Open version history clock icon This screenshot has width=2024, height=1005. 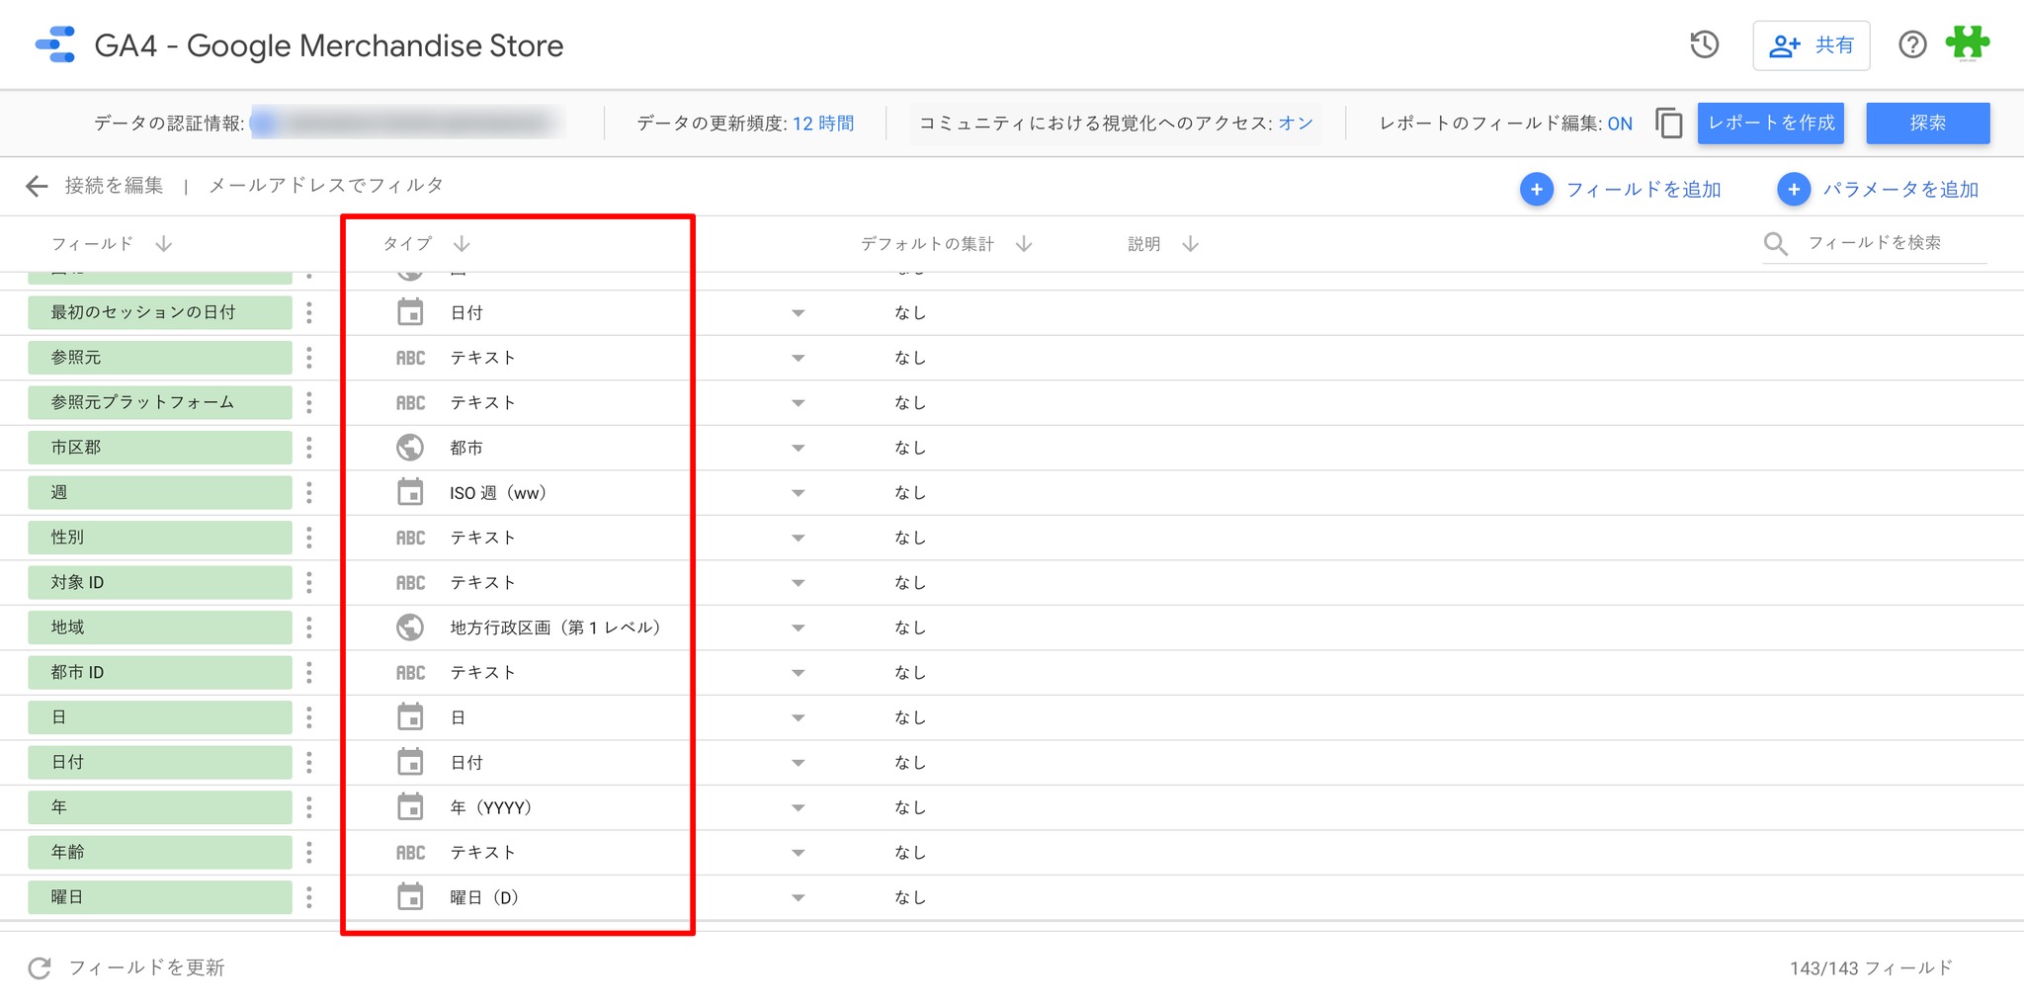(1705, 44)
